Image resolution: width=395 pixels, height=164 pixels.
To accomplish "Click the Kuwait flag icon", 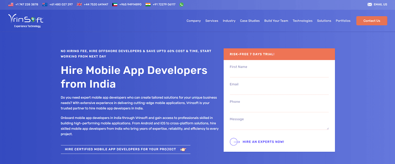I will 115,4.
